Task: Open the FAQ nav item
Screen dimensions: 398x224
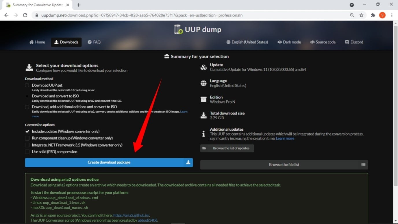Action: [94, 42]
